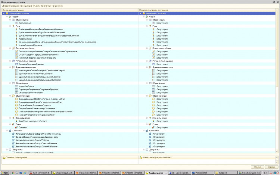The height and width of the screenshot is (175, 280).
Task: Click the УдалитьИспользоватьОбменССайтами functional option icon
Action: click(x=16, y=74)
